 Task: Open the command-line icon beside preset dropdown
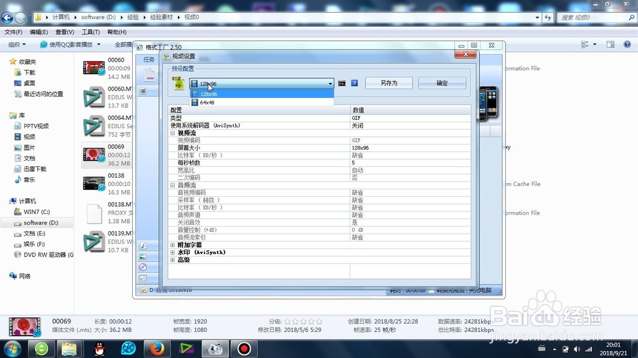(342, 83)
